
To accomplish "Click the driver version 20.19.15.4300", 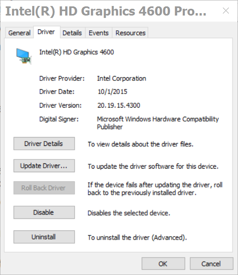I will click(119, 105).
